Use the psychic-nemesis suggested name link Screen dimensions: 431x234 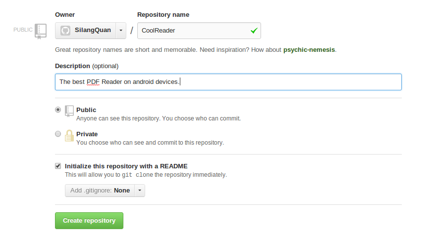coord(309,50)
